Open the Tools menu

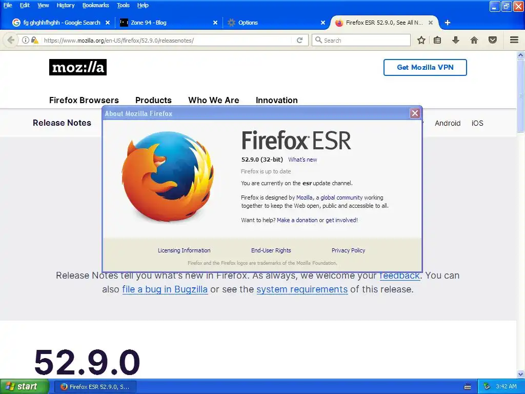point(123,5)
